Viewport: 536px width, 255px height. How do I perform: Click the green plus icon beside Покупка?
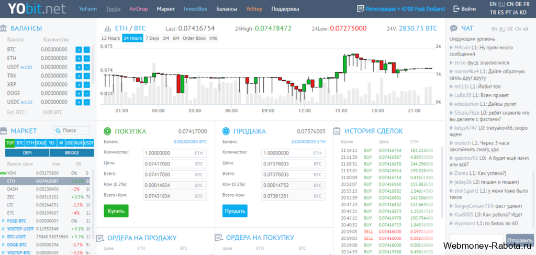107,131
